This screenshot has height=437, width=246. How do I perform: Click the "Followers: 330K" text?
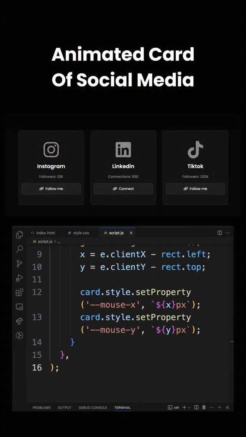tap(195, 177)
